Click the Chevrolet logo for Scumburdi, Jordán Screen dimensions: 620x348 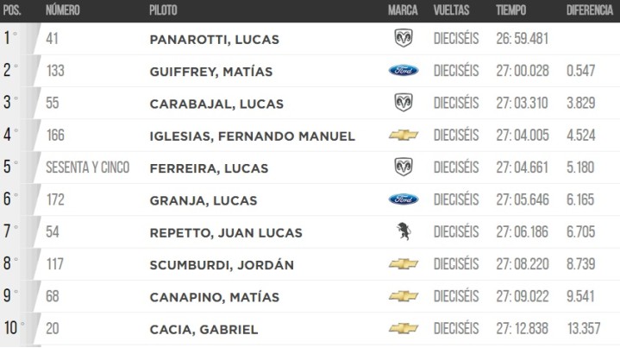[403, 264]
